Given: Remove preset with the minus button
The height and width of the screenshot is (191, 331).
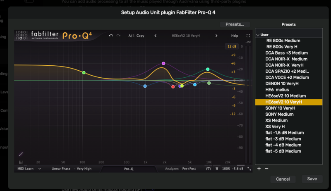Looking at the screenshot, I should [266, 168].
